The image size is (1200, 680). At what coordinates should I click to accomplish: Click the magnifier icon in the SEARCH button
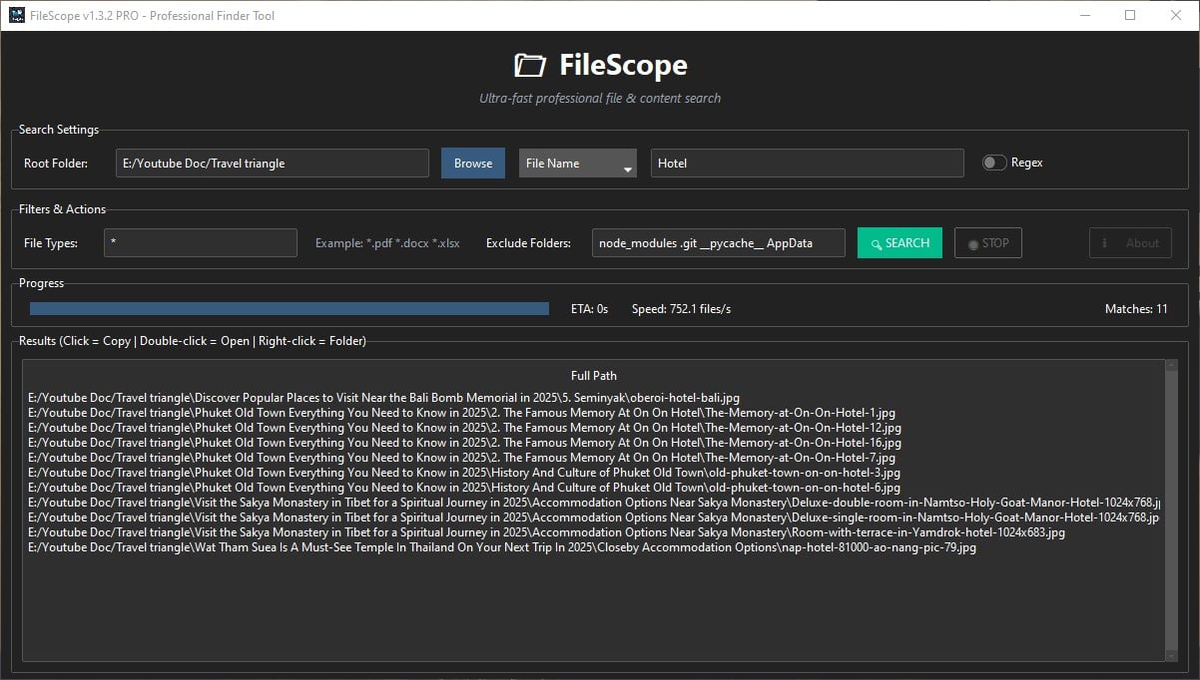tap(876, 244)
